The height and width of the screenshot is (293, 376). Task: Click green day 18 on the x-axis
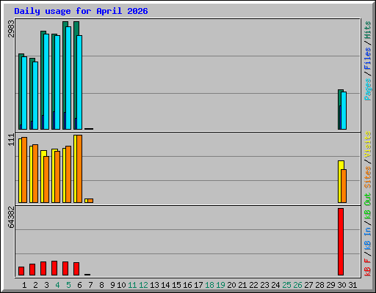point(209,285)
